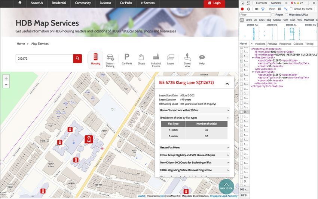Toggle the network overview waterfall icon

click(285, 9)
